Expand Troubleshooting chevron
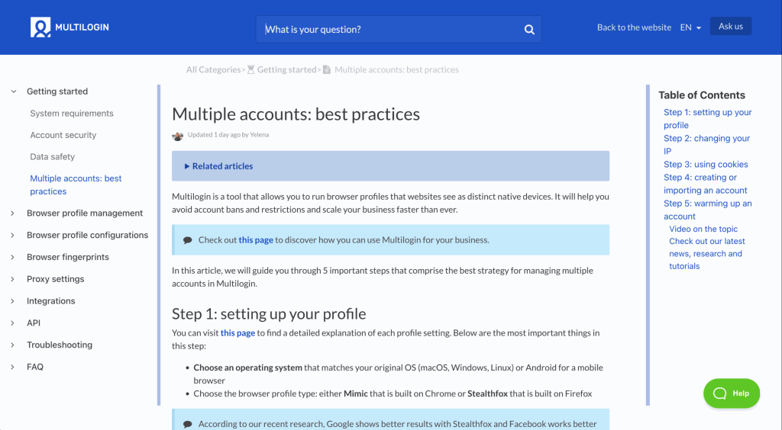This screenshot has width=782, height=430. (x=12, y=345)
